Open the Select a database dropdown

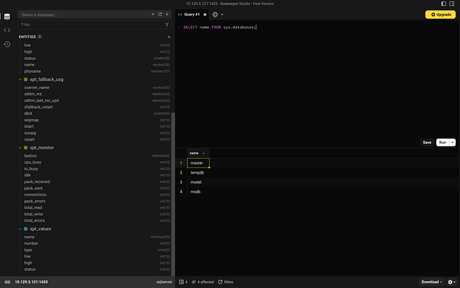click(87, 14)
